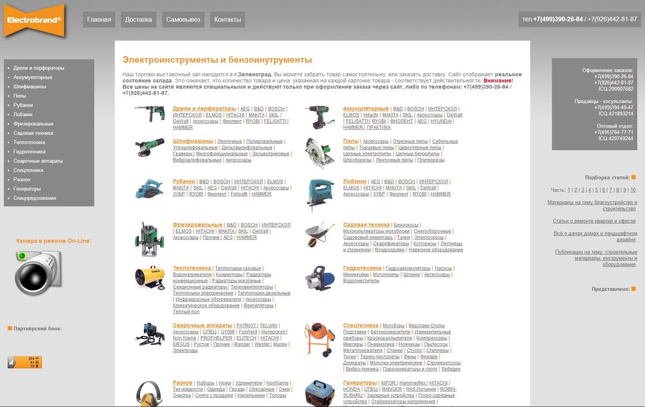Open PATRIOT link under Сварочные аппараты
This screenshot has width=645, height=407.
[246, 326]
